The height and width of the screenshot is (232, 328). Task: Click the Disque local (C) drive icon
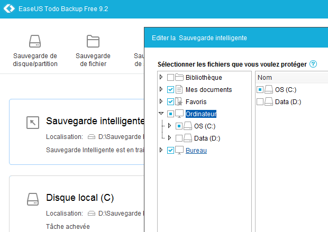(33, 199)
